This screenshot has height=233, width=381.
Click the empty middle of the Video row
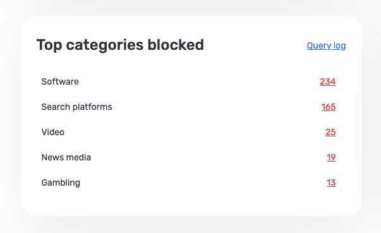[x=188, y=132]
